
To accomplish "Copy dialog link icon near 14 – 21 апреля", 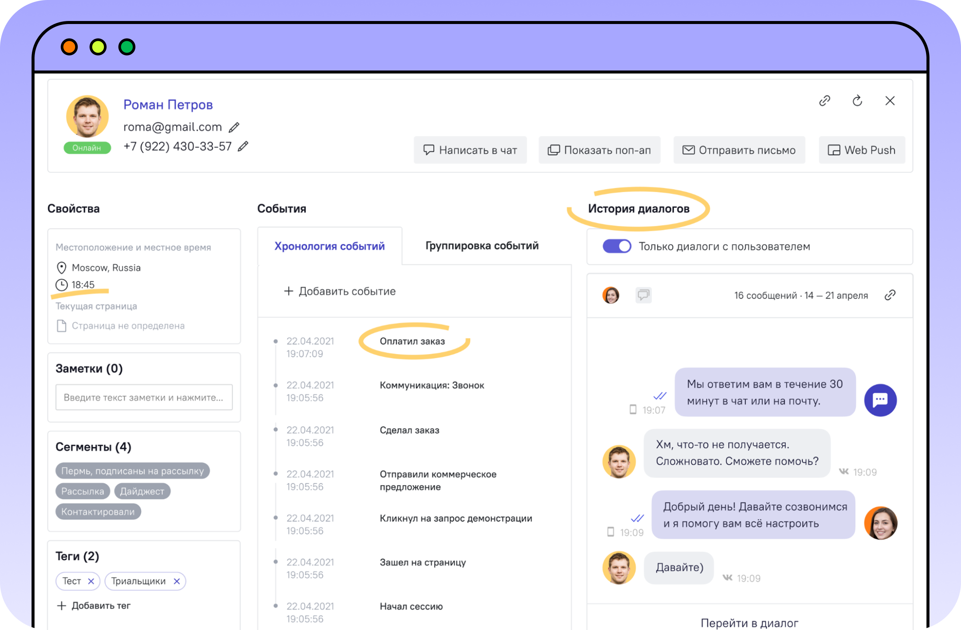I will pyautogui.click(x=890, y=295).
